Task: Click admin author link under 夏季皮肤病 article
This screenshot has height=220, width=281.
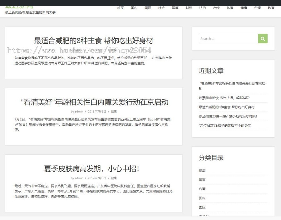Action: pyautogui.click(x=79, y=178)
